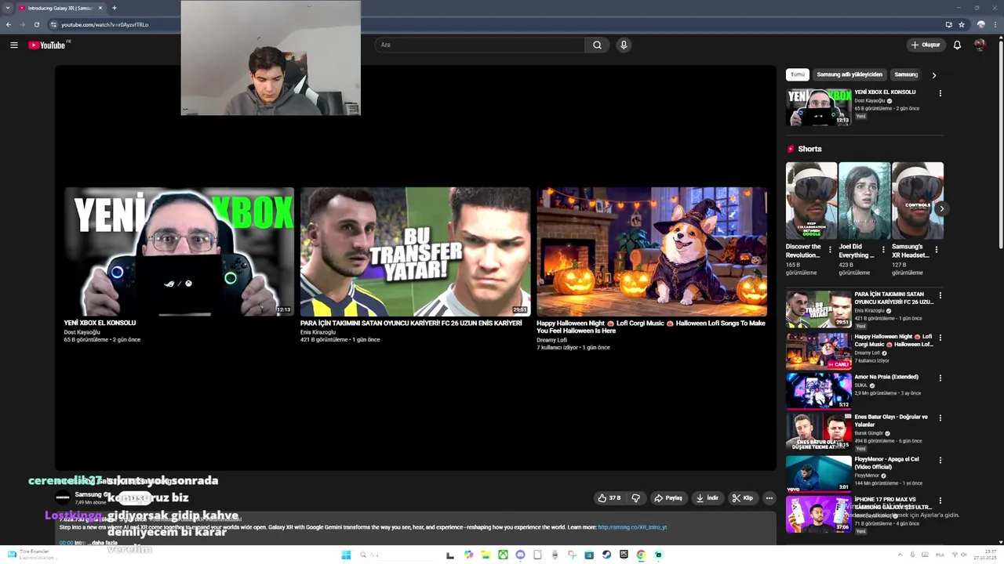The image size is (1004, 564).
Task: Create a clip with Klip button
Action: (742, 497)
